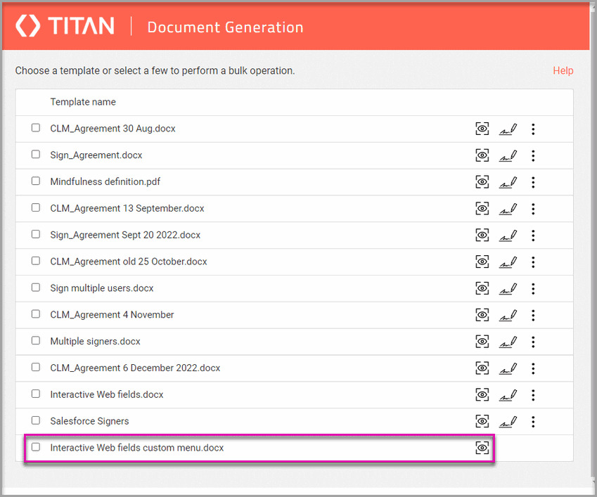This screenshot has width=597, height=497.
Task: Open the Mindfulness definition.pdf template name
Action: 105,182
